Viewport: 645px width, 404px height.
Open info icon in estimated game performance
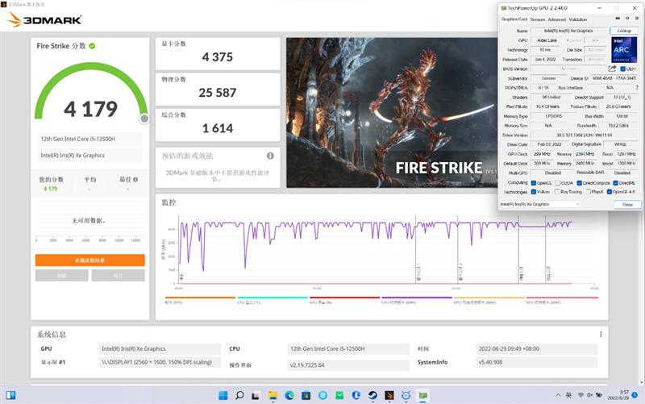(x=270, y=156)
